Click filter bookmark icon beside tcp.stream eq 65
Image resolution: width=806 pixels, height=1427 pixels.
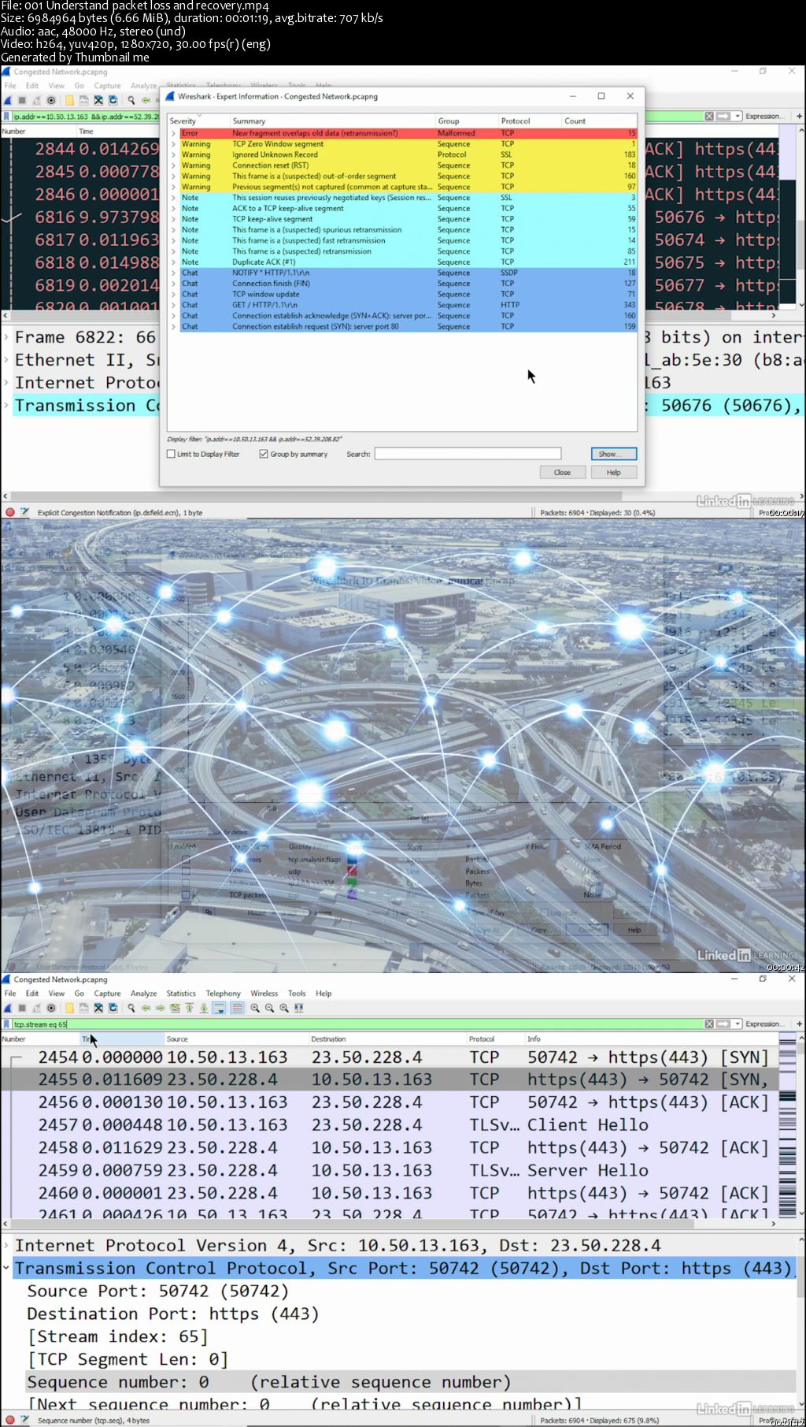7,1024
